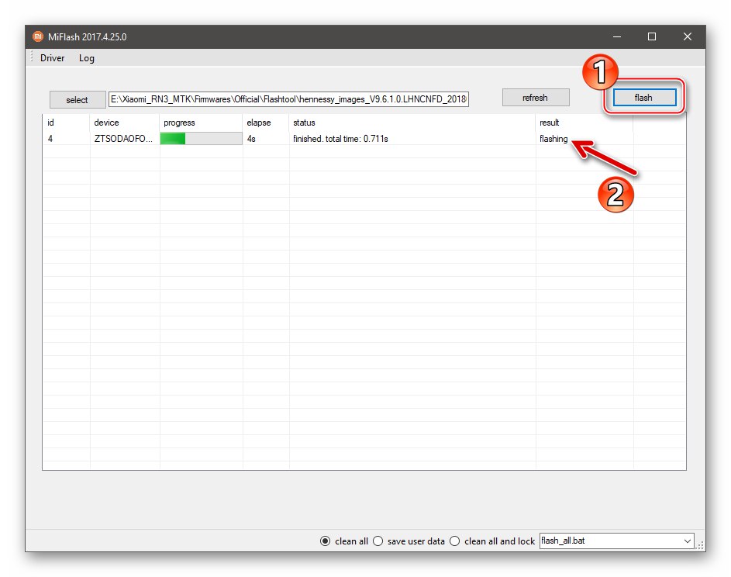Select the clean all radio option
Image resolution: width=731 pixels, height=577 pixels.
point(344,541)
